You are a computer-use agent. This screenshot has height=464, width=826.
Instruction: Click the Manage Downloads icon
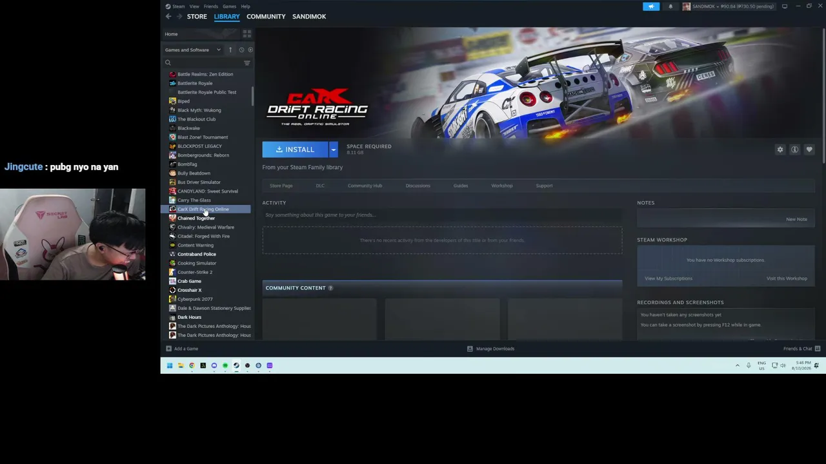470,349
